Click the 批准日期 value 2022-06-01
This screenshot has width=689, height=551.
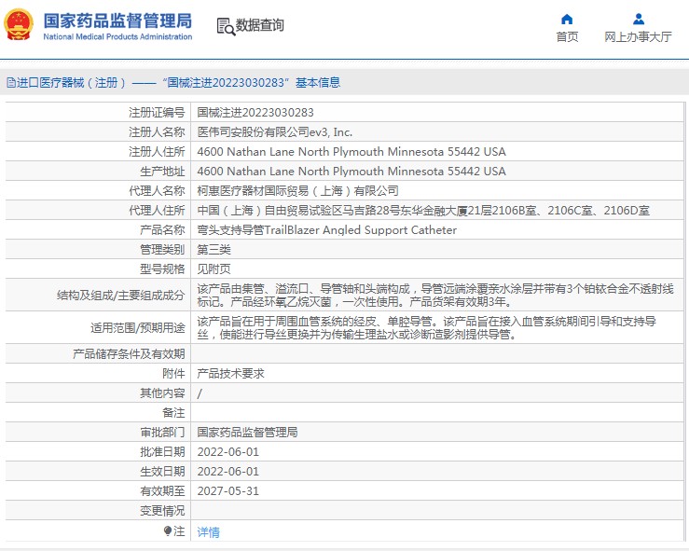[x=228, y=451]
